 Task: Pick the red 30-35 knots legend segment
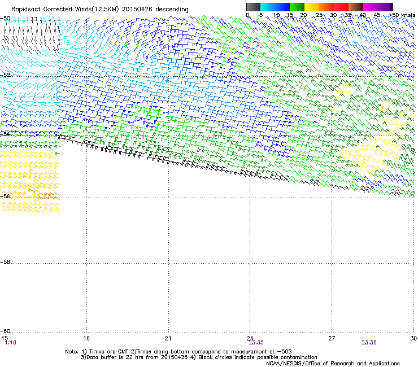341,7
